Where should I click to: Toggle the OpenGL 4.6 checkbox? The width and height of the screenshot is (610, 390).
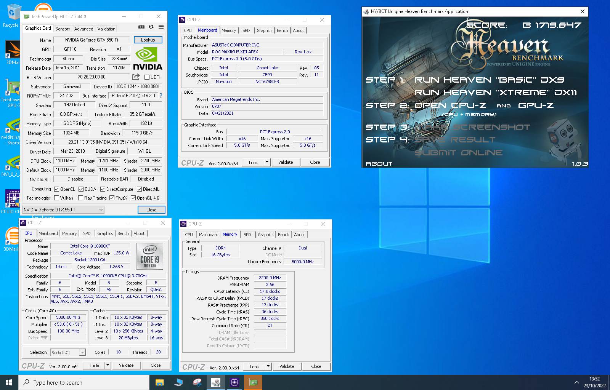(x=133, y=198)
